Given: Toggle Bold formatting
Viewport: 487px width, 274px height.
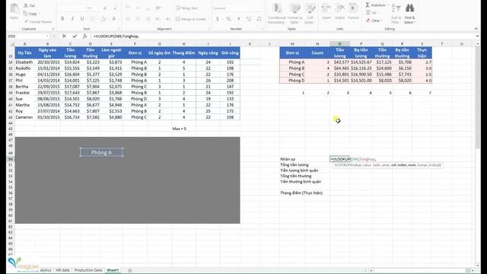Looking at the screenshot, I should tap(62, 19).
